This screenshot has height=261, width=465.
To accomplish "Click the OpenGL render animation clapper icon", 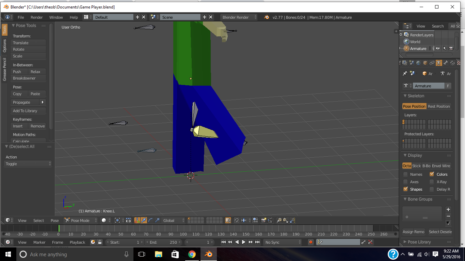I will pos(270,220).
